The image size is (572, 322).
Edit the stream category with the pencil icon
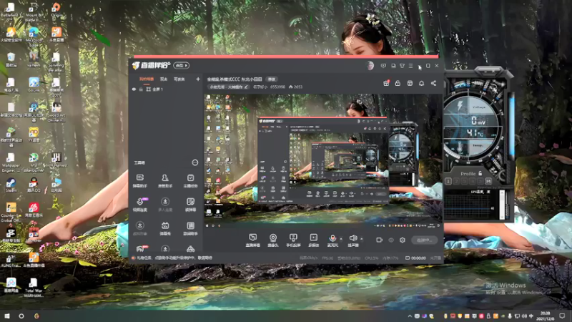246,87
